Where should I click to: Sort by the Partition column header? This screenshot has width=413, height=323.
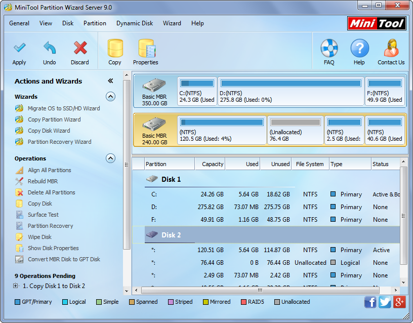170,164
